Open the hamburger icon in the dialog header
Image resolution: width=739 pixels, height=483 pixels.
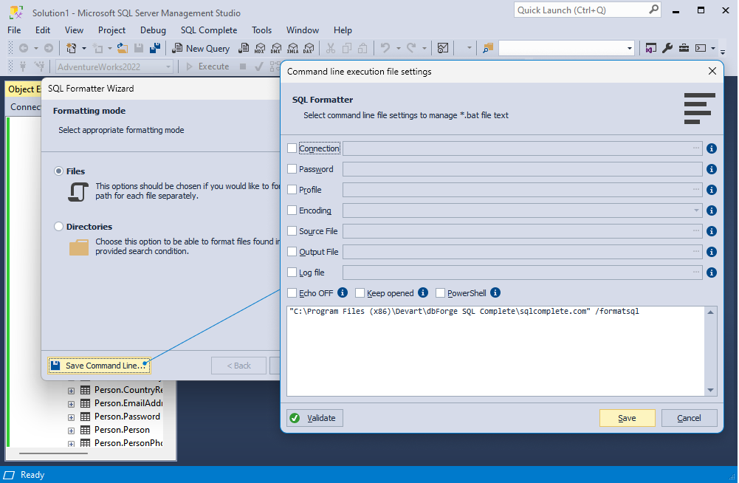(698, 106)
